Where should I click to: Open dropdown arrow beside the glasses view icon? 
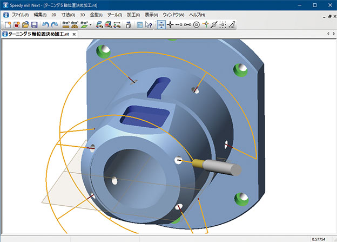(x=91, y=25)
